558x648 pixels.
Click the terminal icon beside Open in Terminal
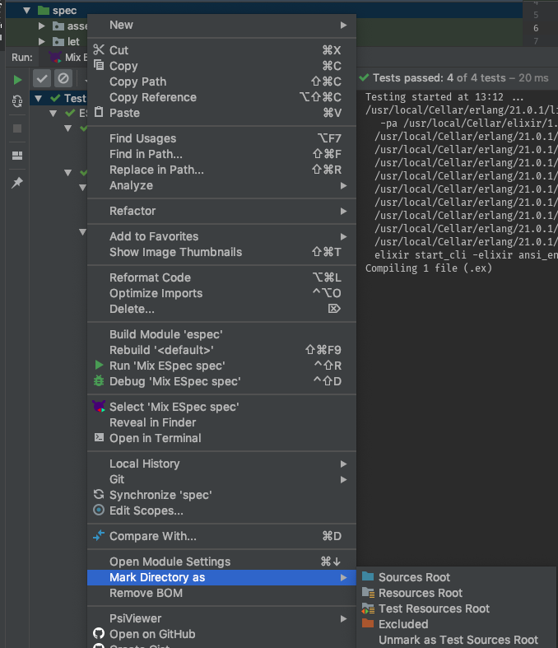(99, 437)
